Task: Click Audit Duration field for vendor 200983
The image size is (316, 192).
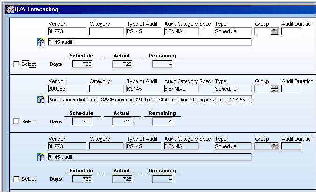Action: coord(291,89)
